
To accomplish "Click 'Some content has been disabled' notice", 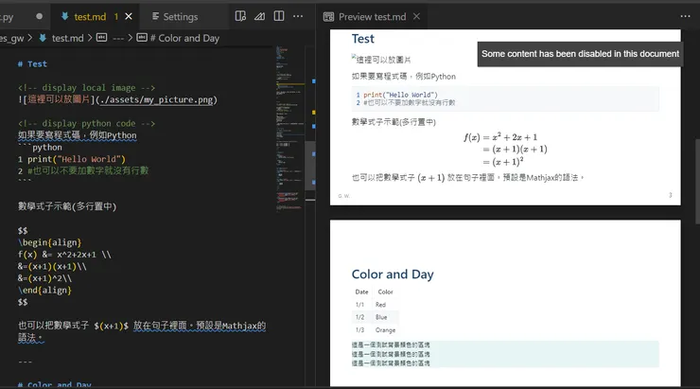I will point(580,54).
